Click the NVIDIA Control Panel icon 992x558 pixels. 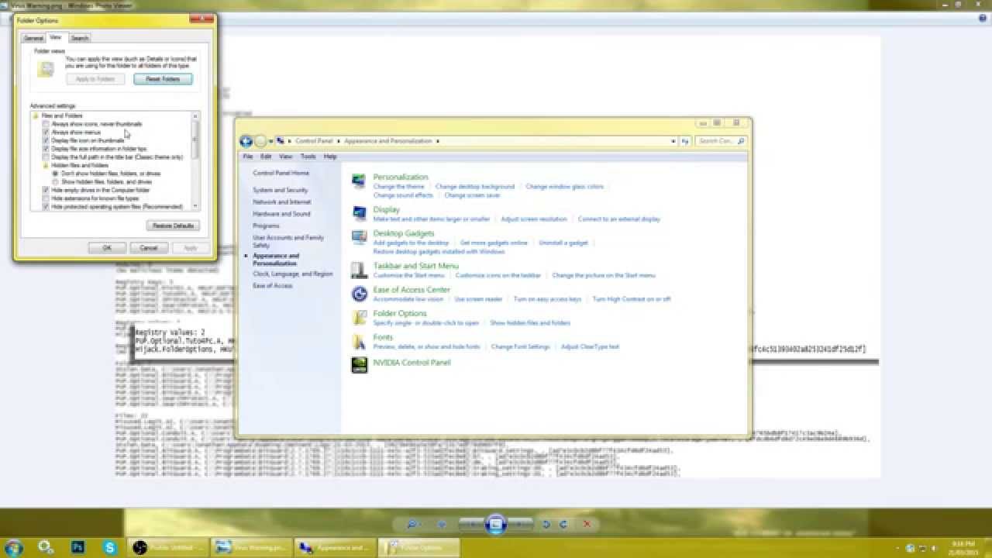[x=359, y=365]
